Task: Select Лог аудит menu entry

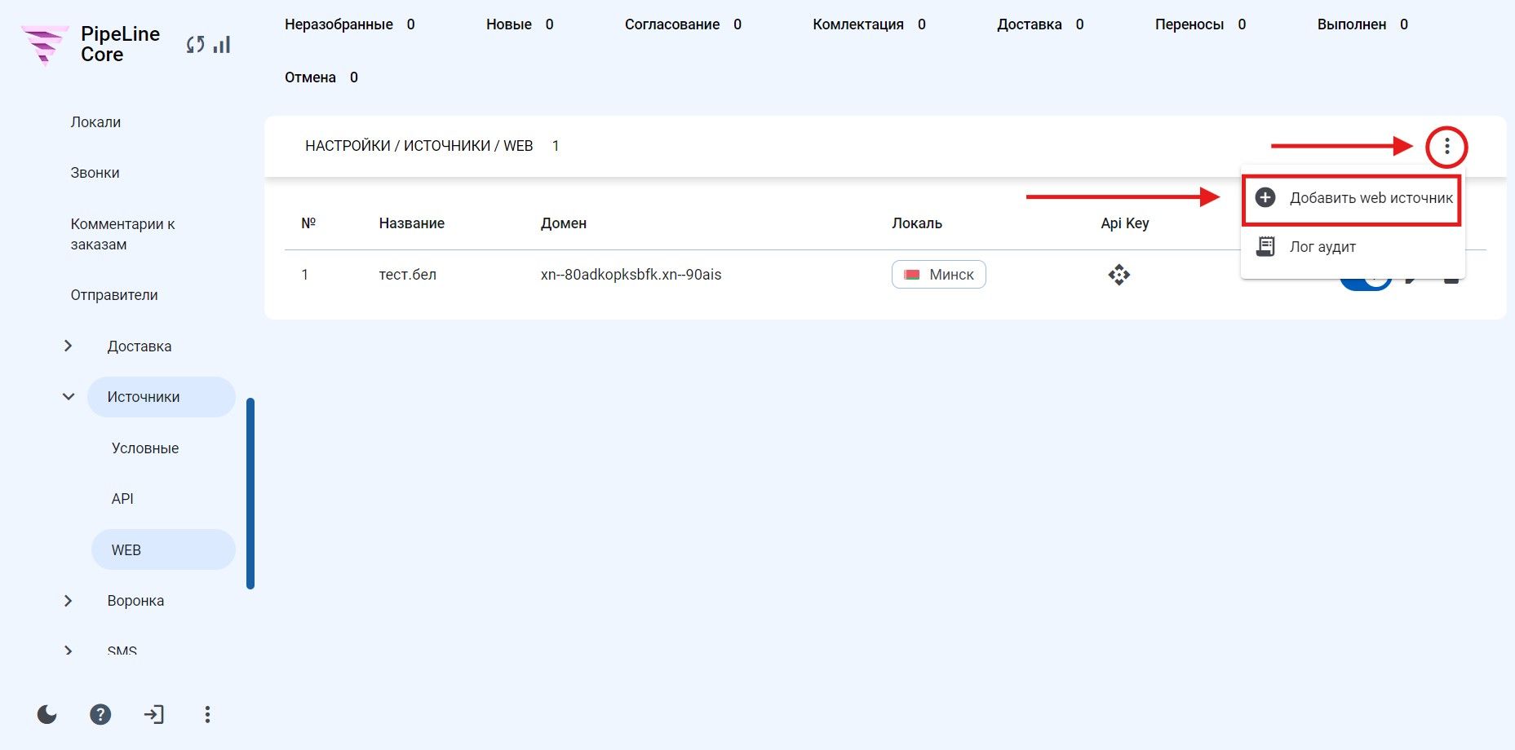Action: (1353, 247)
